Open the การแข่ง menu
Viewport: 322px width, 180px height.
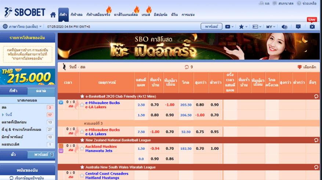click(x=188, y=15)
